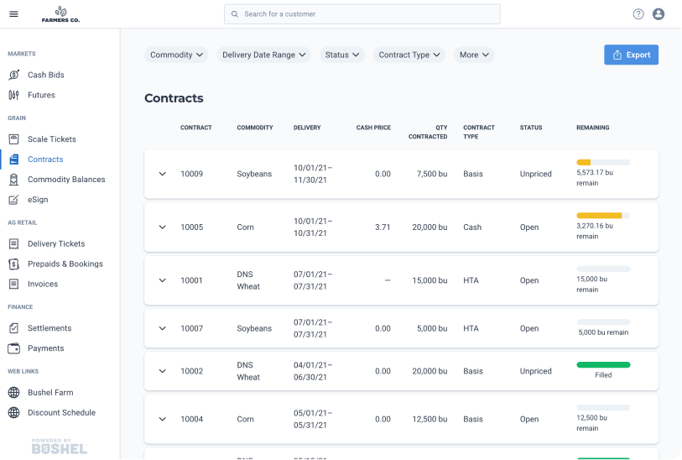The image size is (682, 460).
Task: Click the Remaining column header
Action: [x=593, y=128]
